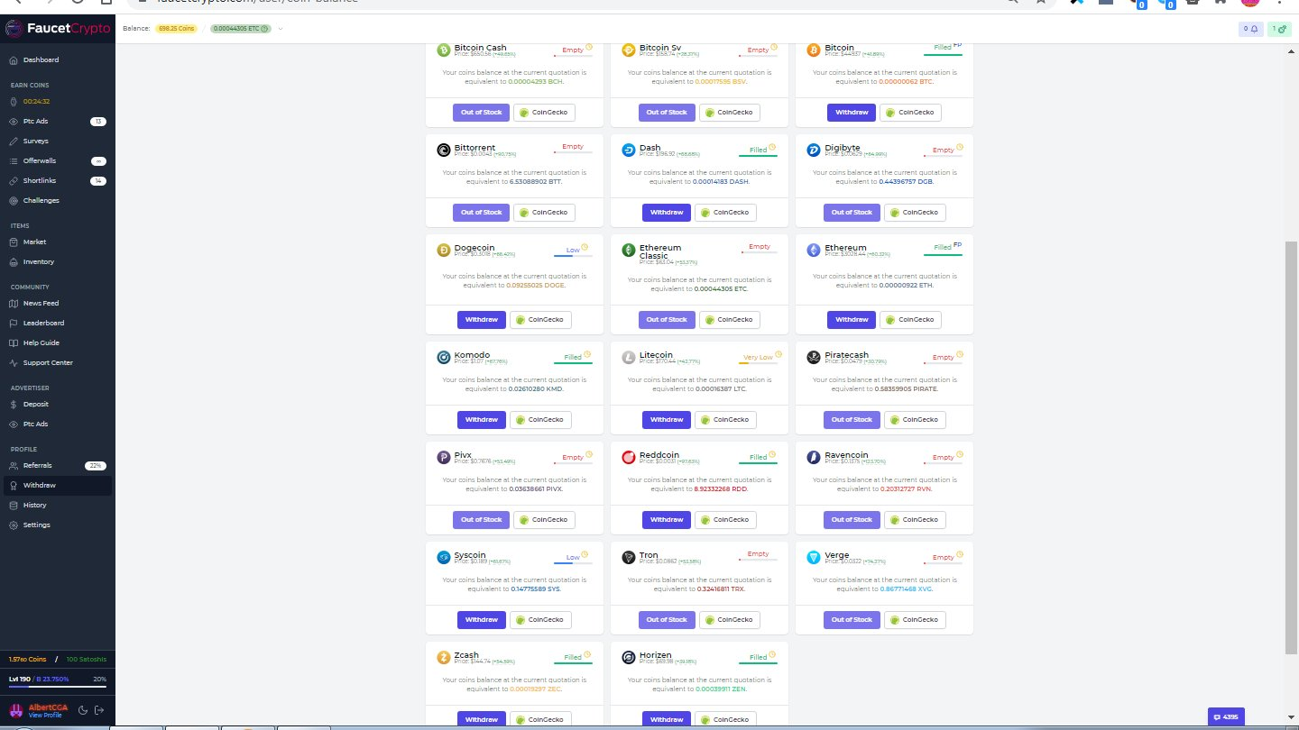Click the 0.00044305 ETC balance badge

point(241,29)
